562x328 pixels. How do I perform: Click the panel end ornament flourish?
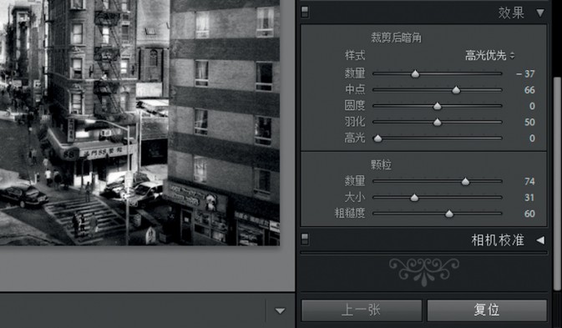point(424,271)
